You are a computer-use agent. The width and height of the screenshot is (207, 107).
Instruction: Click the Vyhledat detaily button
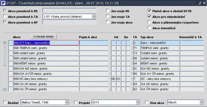44,37
